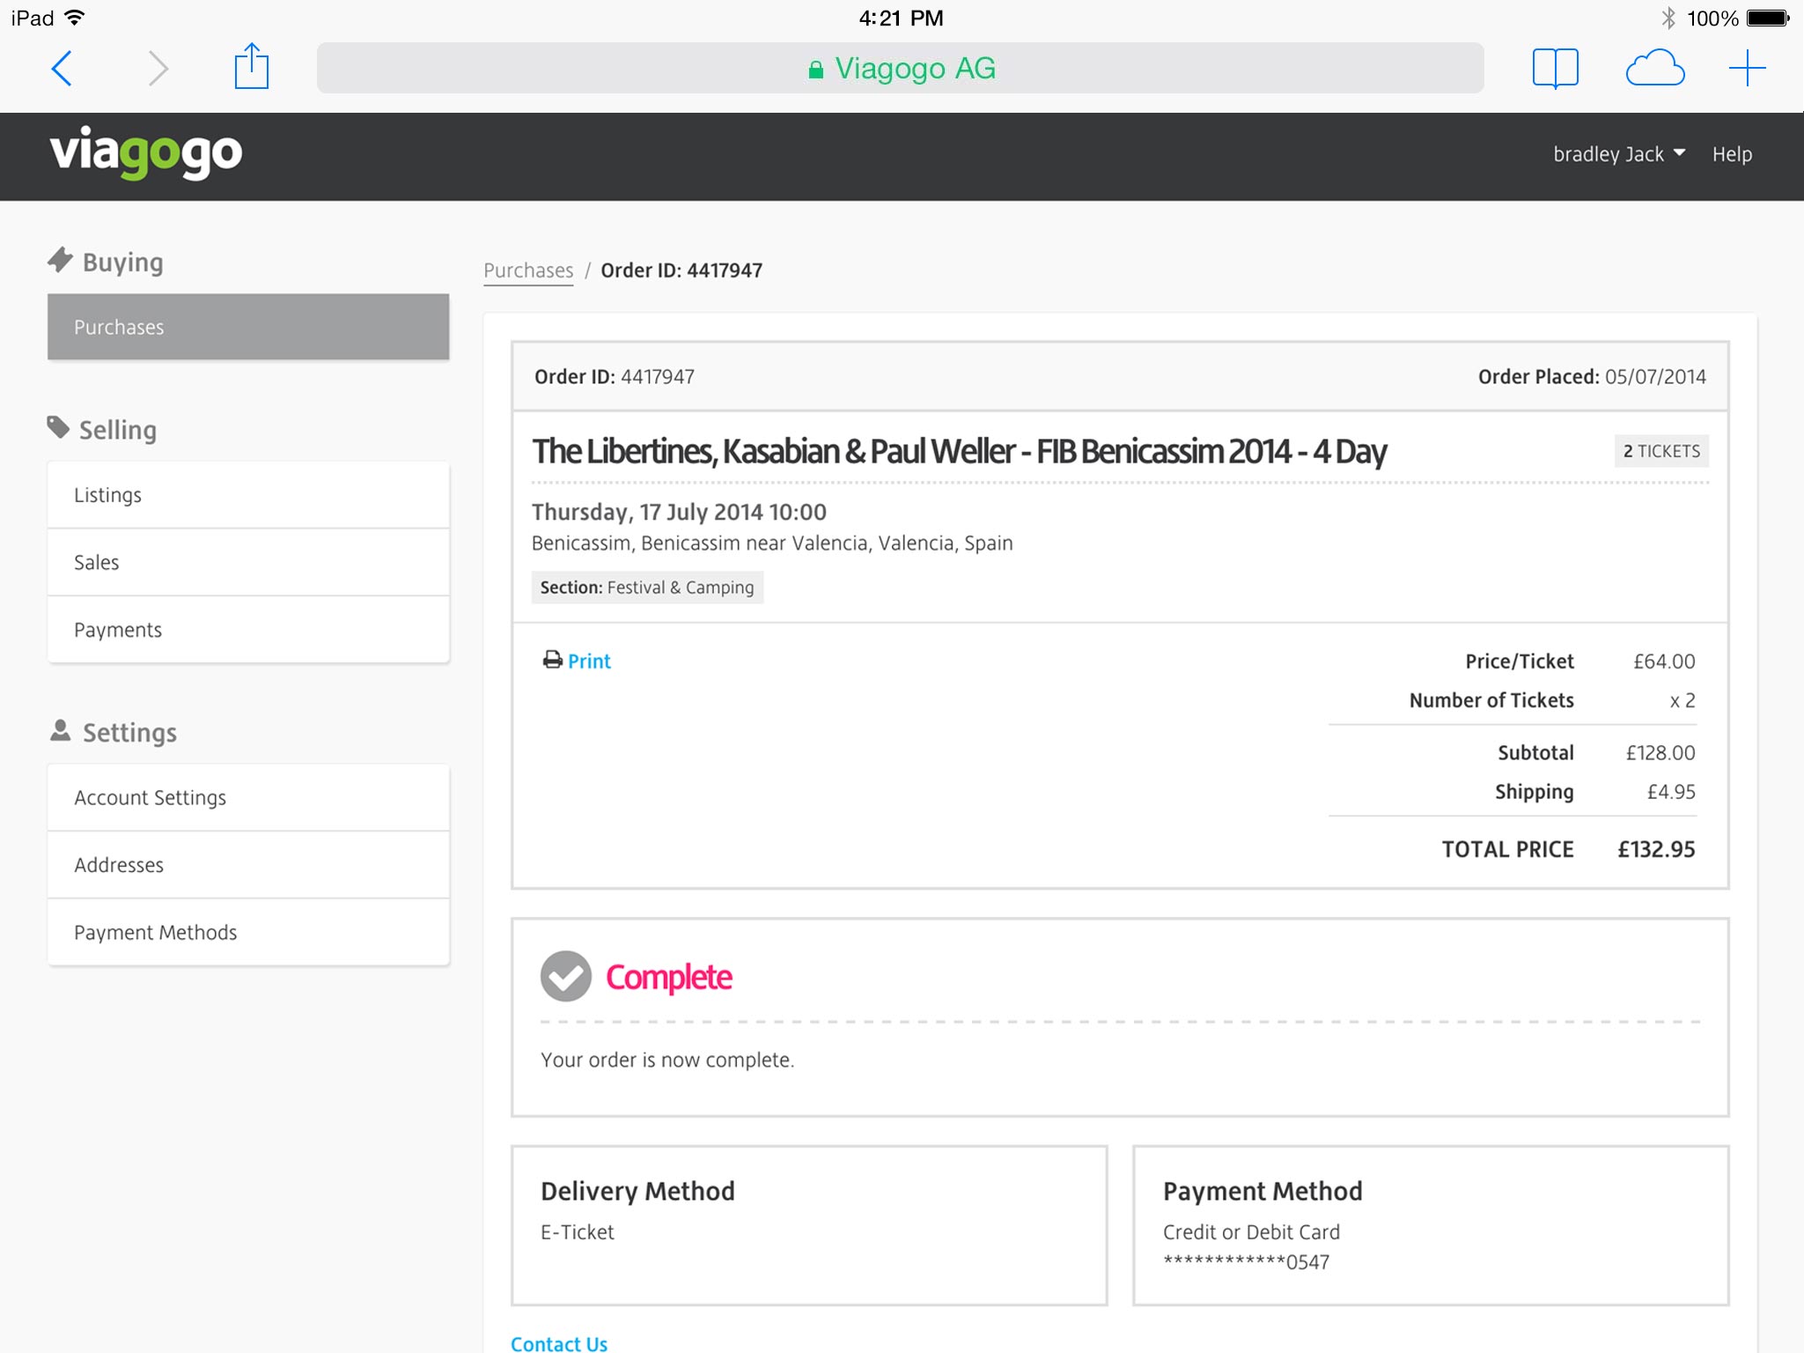The width and height of the screenshot is (1804, 1353).
Task: Tap the Safari back arrow
Action: pos(62,68)
